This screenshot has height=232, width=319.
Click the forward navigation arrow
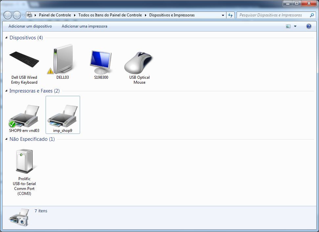tap(17, 15)
